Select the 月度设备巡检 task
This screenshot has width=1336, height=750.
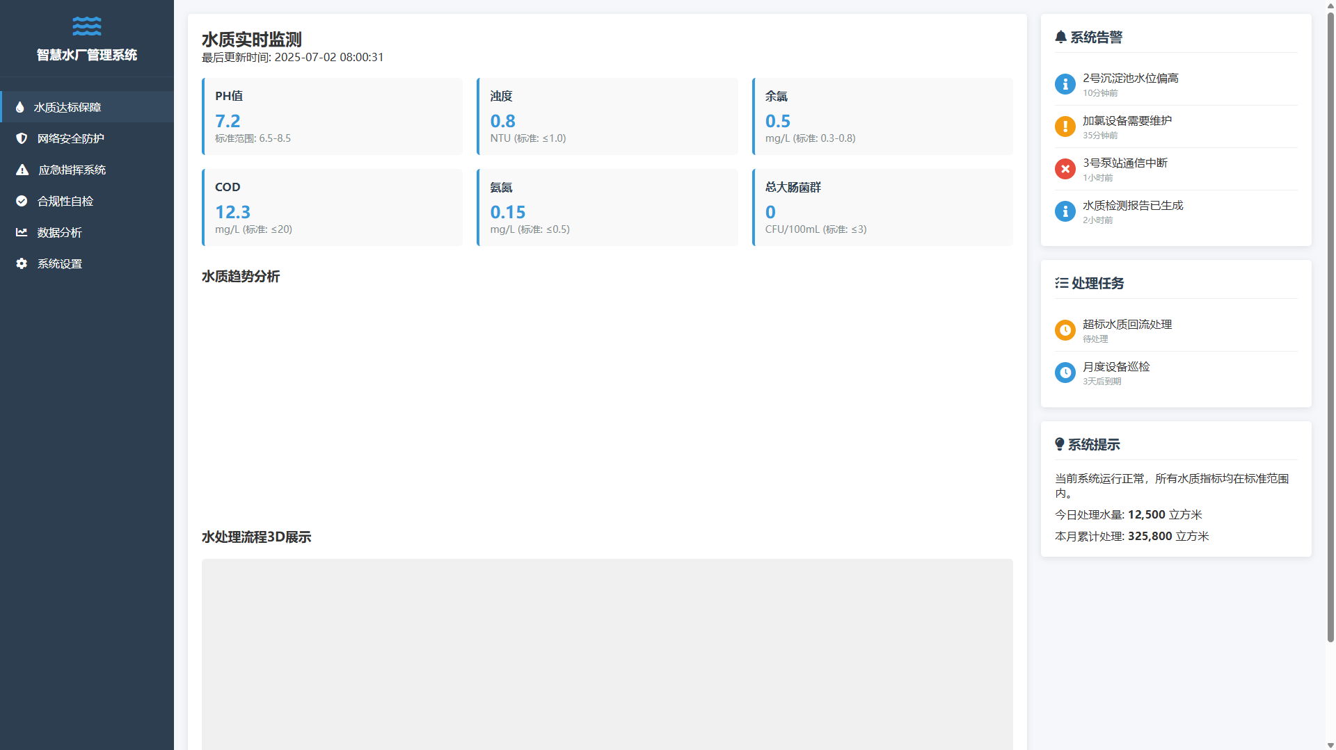pyautogui.click(x=1115, y=367)
